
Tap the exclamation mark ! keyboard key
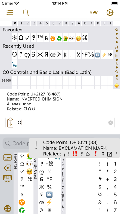click(x=100, y=164)
